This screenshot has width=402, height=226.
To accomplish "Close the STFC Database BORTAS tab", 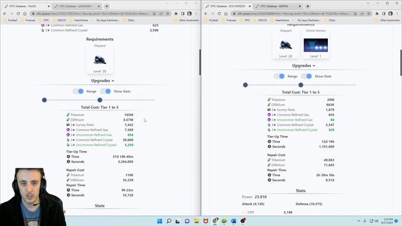I will click(300, 6).
